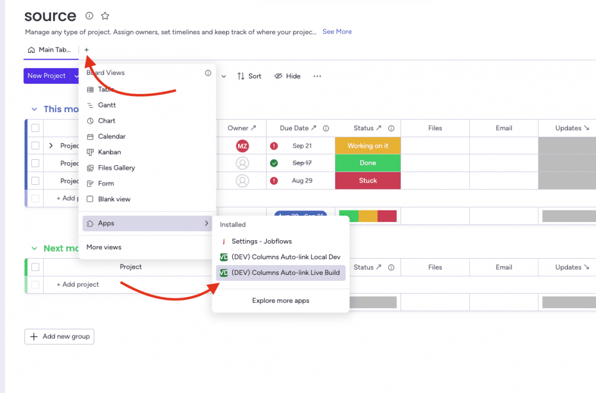Click the Status info icon in Next month group
The image size is (596, 393).
(x=391, y=267)
